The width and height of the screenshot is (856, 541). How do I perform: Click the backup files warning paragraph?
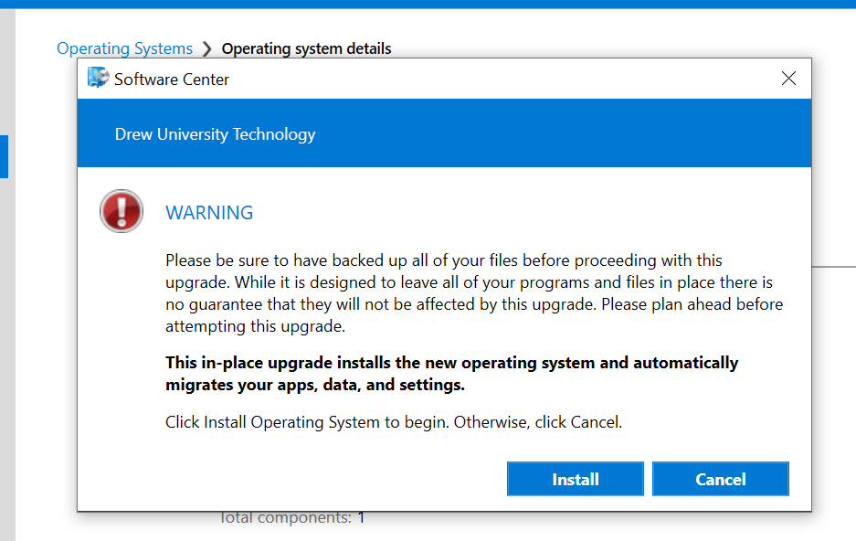(474, 293)
